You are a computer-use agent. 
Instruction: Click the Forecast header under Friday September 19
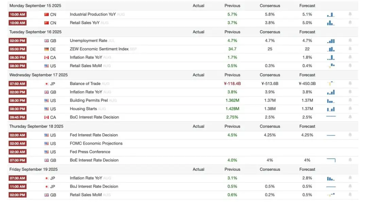(x=307, y=169)
